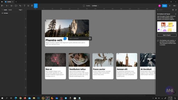Select the Hand tool
Screen dimensions: 178x100
(x=32, y=6)
